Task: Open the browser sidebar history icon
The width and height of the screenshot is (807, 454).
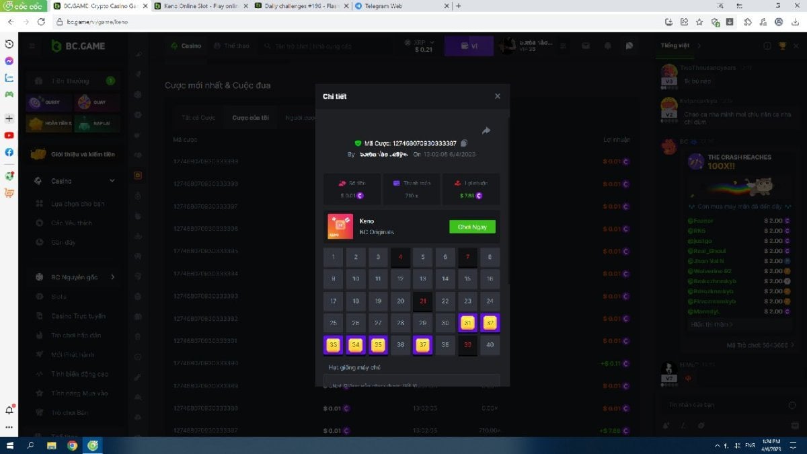Action: [x=9, y=44]
